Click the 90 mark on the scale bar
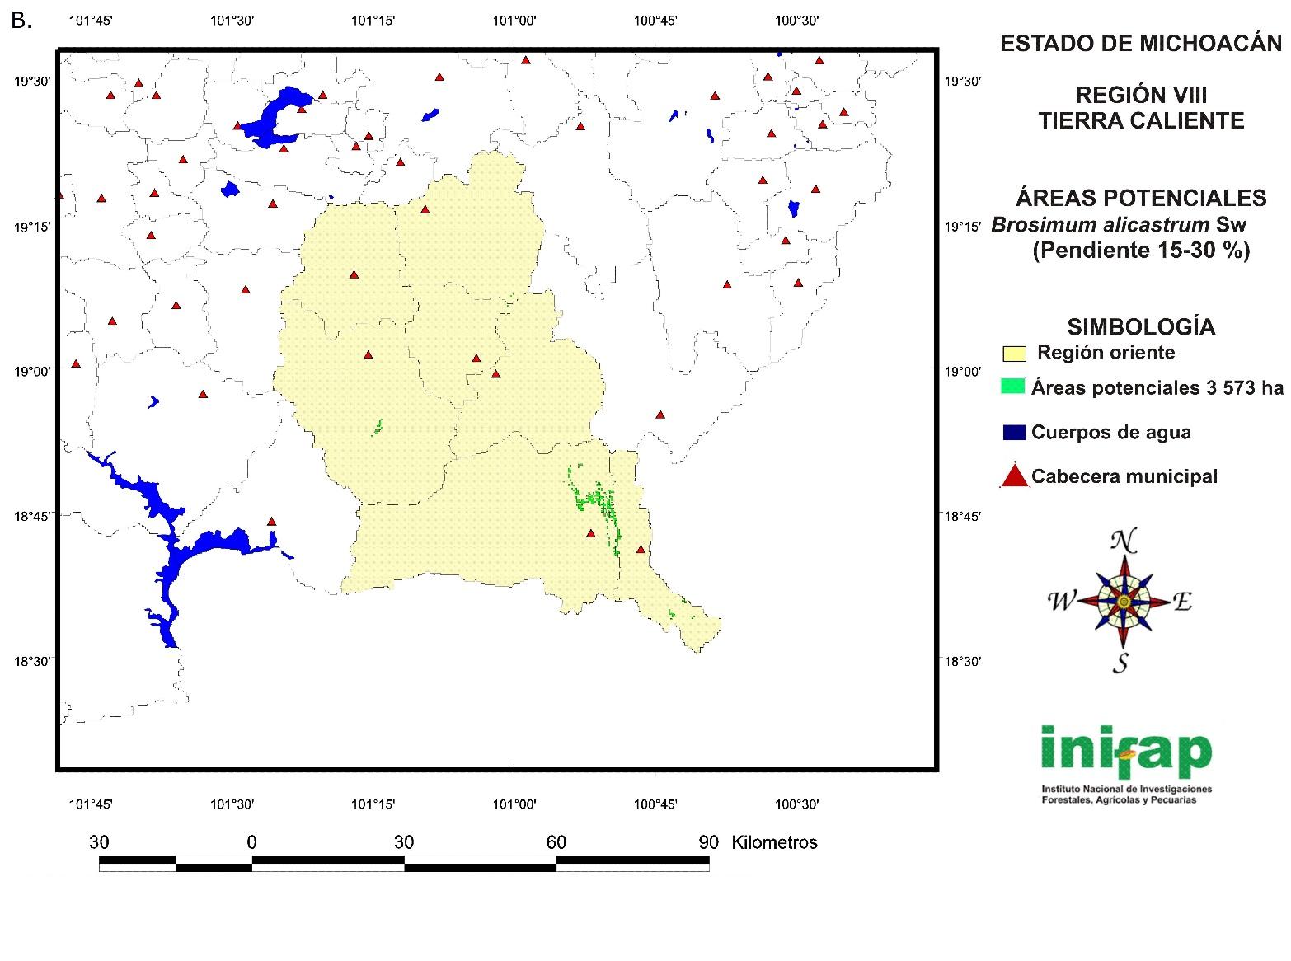The width and height of the screenshot is (1291, 961). (708, 842)
